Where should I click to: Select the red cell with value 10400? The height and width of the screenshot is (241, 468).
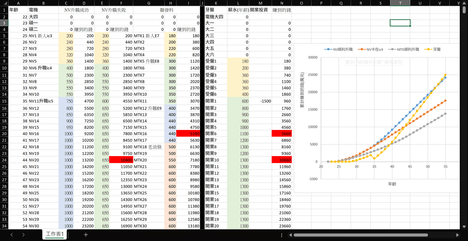121,160
